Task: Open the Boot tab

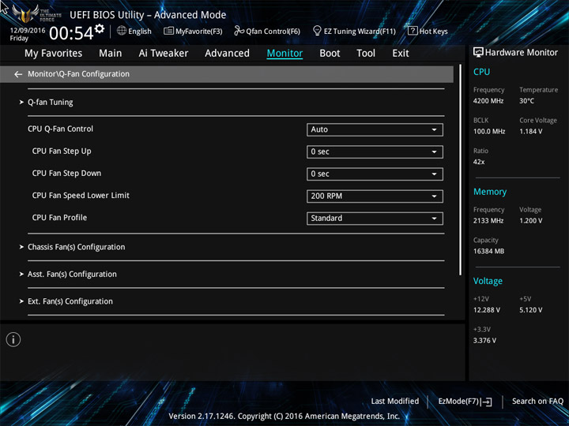Action: click(x=330, y=54)
